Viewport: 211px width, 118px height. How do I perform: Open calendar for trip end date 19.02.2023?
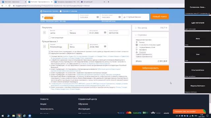click(x=119, y=17)
